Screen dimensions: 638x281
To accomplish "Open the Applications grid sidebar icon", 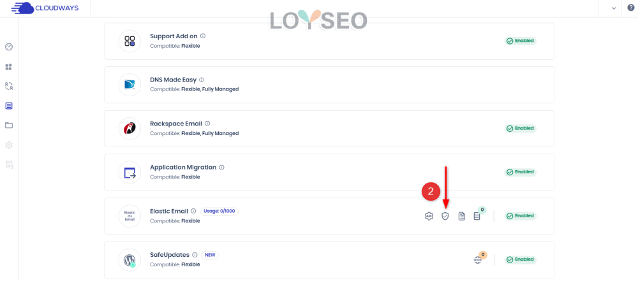I will point(9,67).
